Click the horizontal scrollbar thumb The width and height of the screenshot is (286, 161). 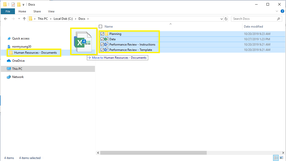pyautogui.click(x=154, y=153)
